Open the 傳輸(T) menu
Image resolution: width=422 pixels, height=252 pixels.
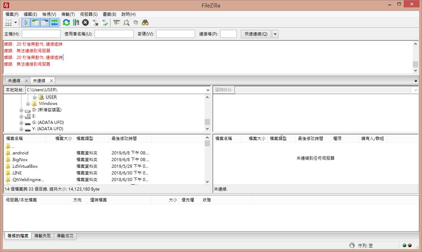click(68, 14)
